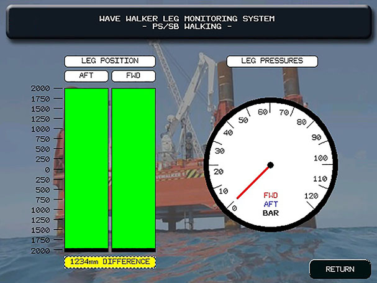377x283 pixels.
Task: Click the red FWD legend in gauge
Action: (271, 195)
